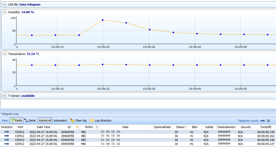Open the Direction column filter

(11, 127)
